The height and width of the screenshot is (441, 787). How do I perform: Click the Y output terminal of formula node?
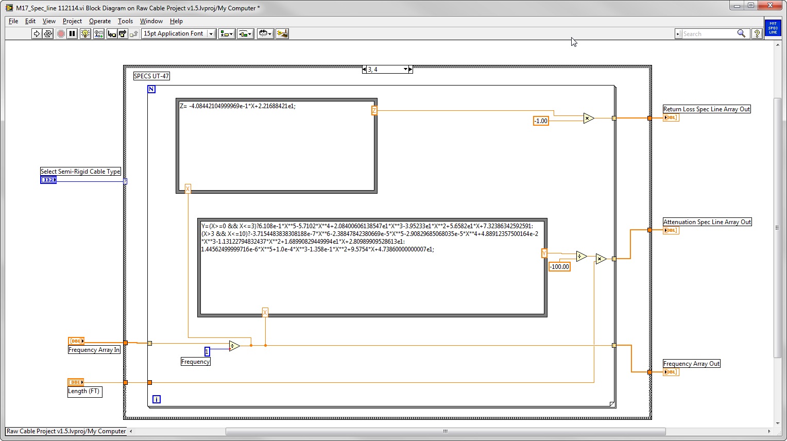pos(544,253)
